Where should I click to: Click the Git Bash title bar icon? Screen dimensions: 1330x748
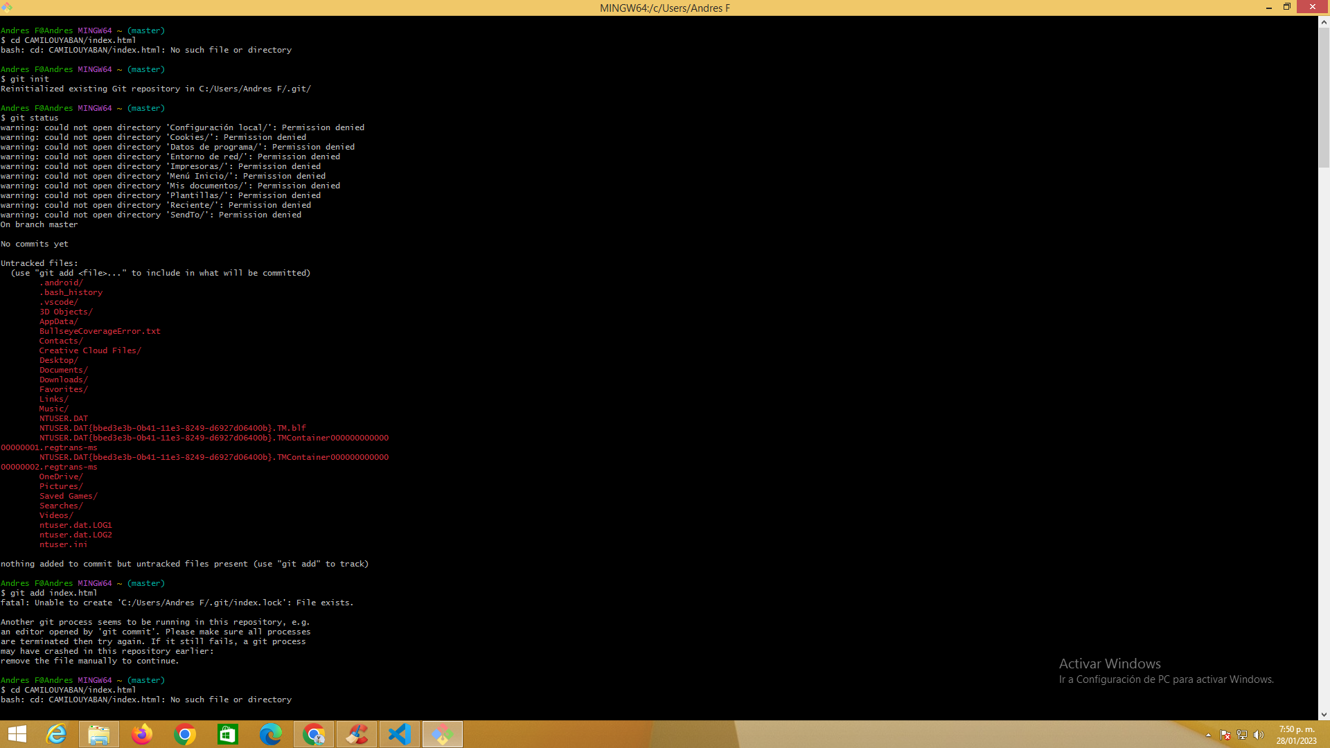(7, 7)
